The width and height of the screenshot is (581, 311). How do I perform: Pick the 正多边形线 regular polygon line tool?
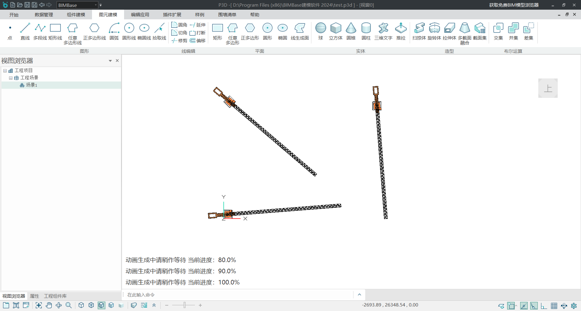pyautogui.click(x=94, y=31)
